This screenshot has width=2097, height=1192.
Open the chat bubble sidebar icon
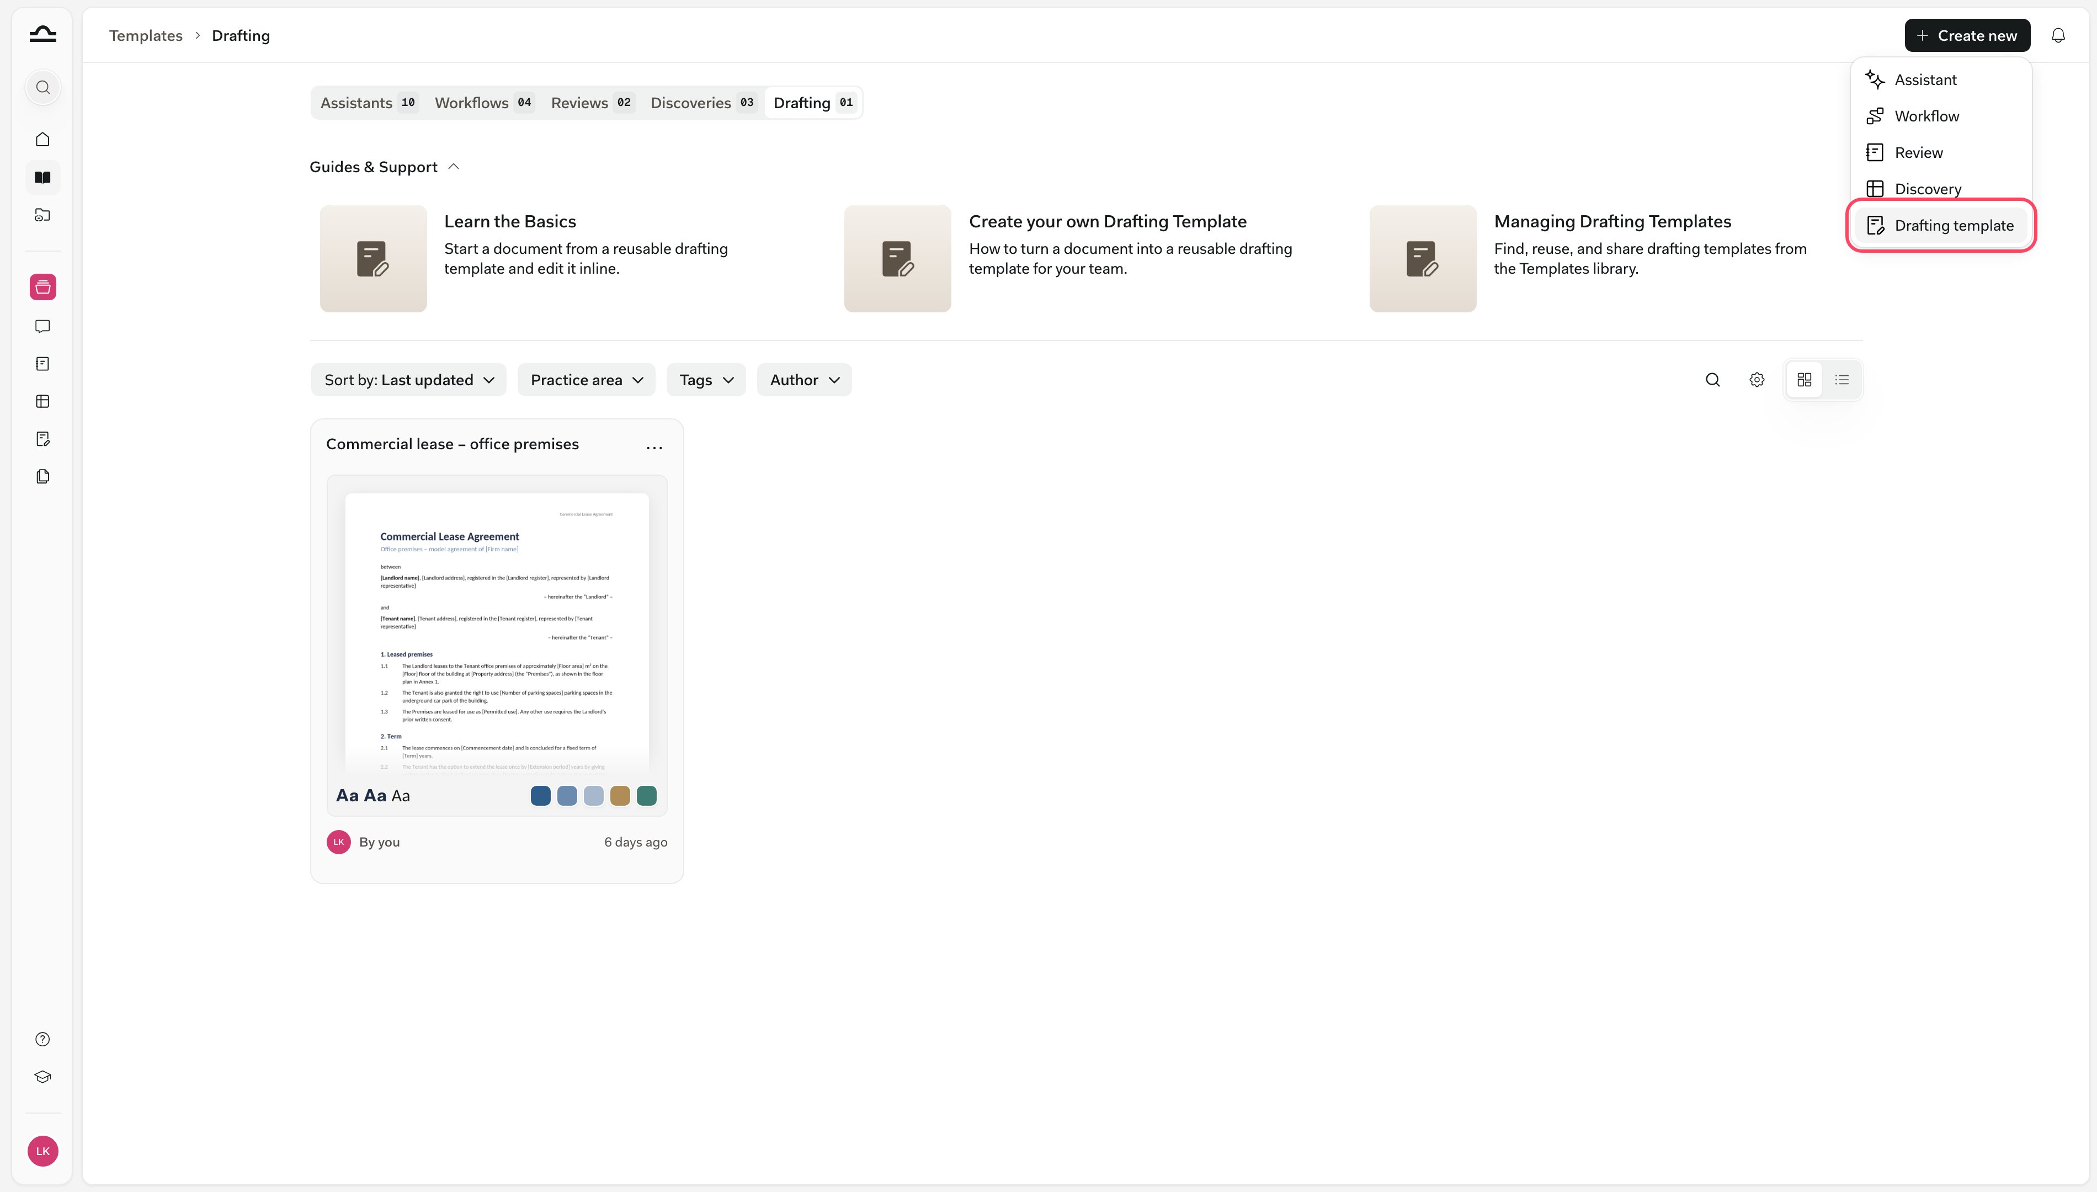pyautogui.click(x=42, y=327)
